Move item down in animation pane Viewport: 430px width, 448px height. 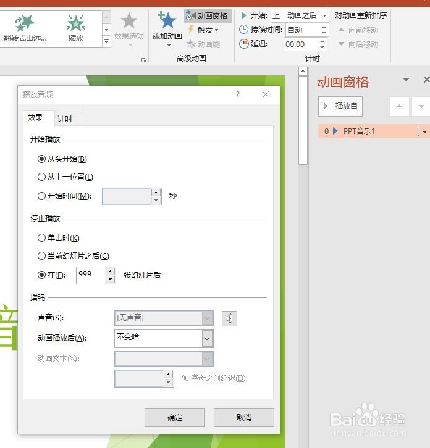421,106
